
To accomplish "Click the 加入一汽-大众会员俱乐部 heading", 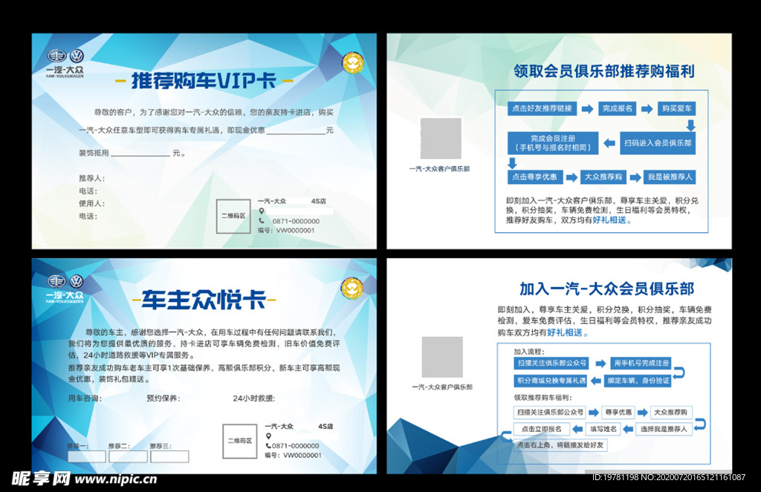I will click(x=606, y=289).
